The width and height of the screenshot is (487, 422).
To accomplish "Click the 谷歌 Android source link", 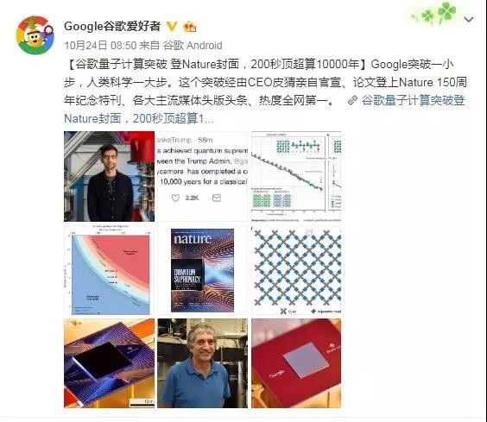I will pos(193,46).
